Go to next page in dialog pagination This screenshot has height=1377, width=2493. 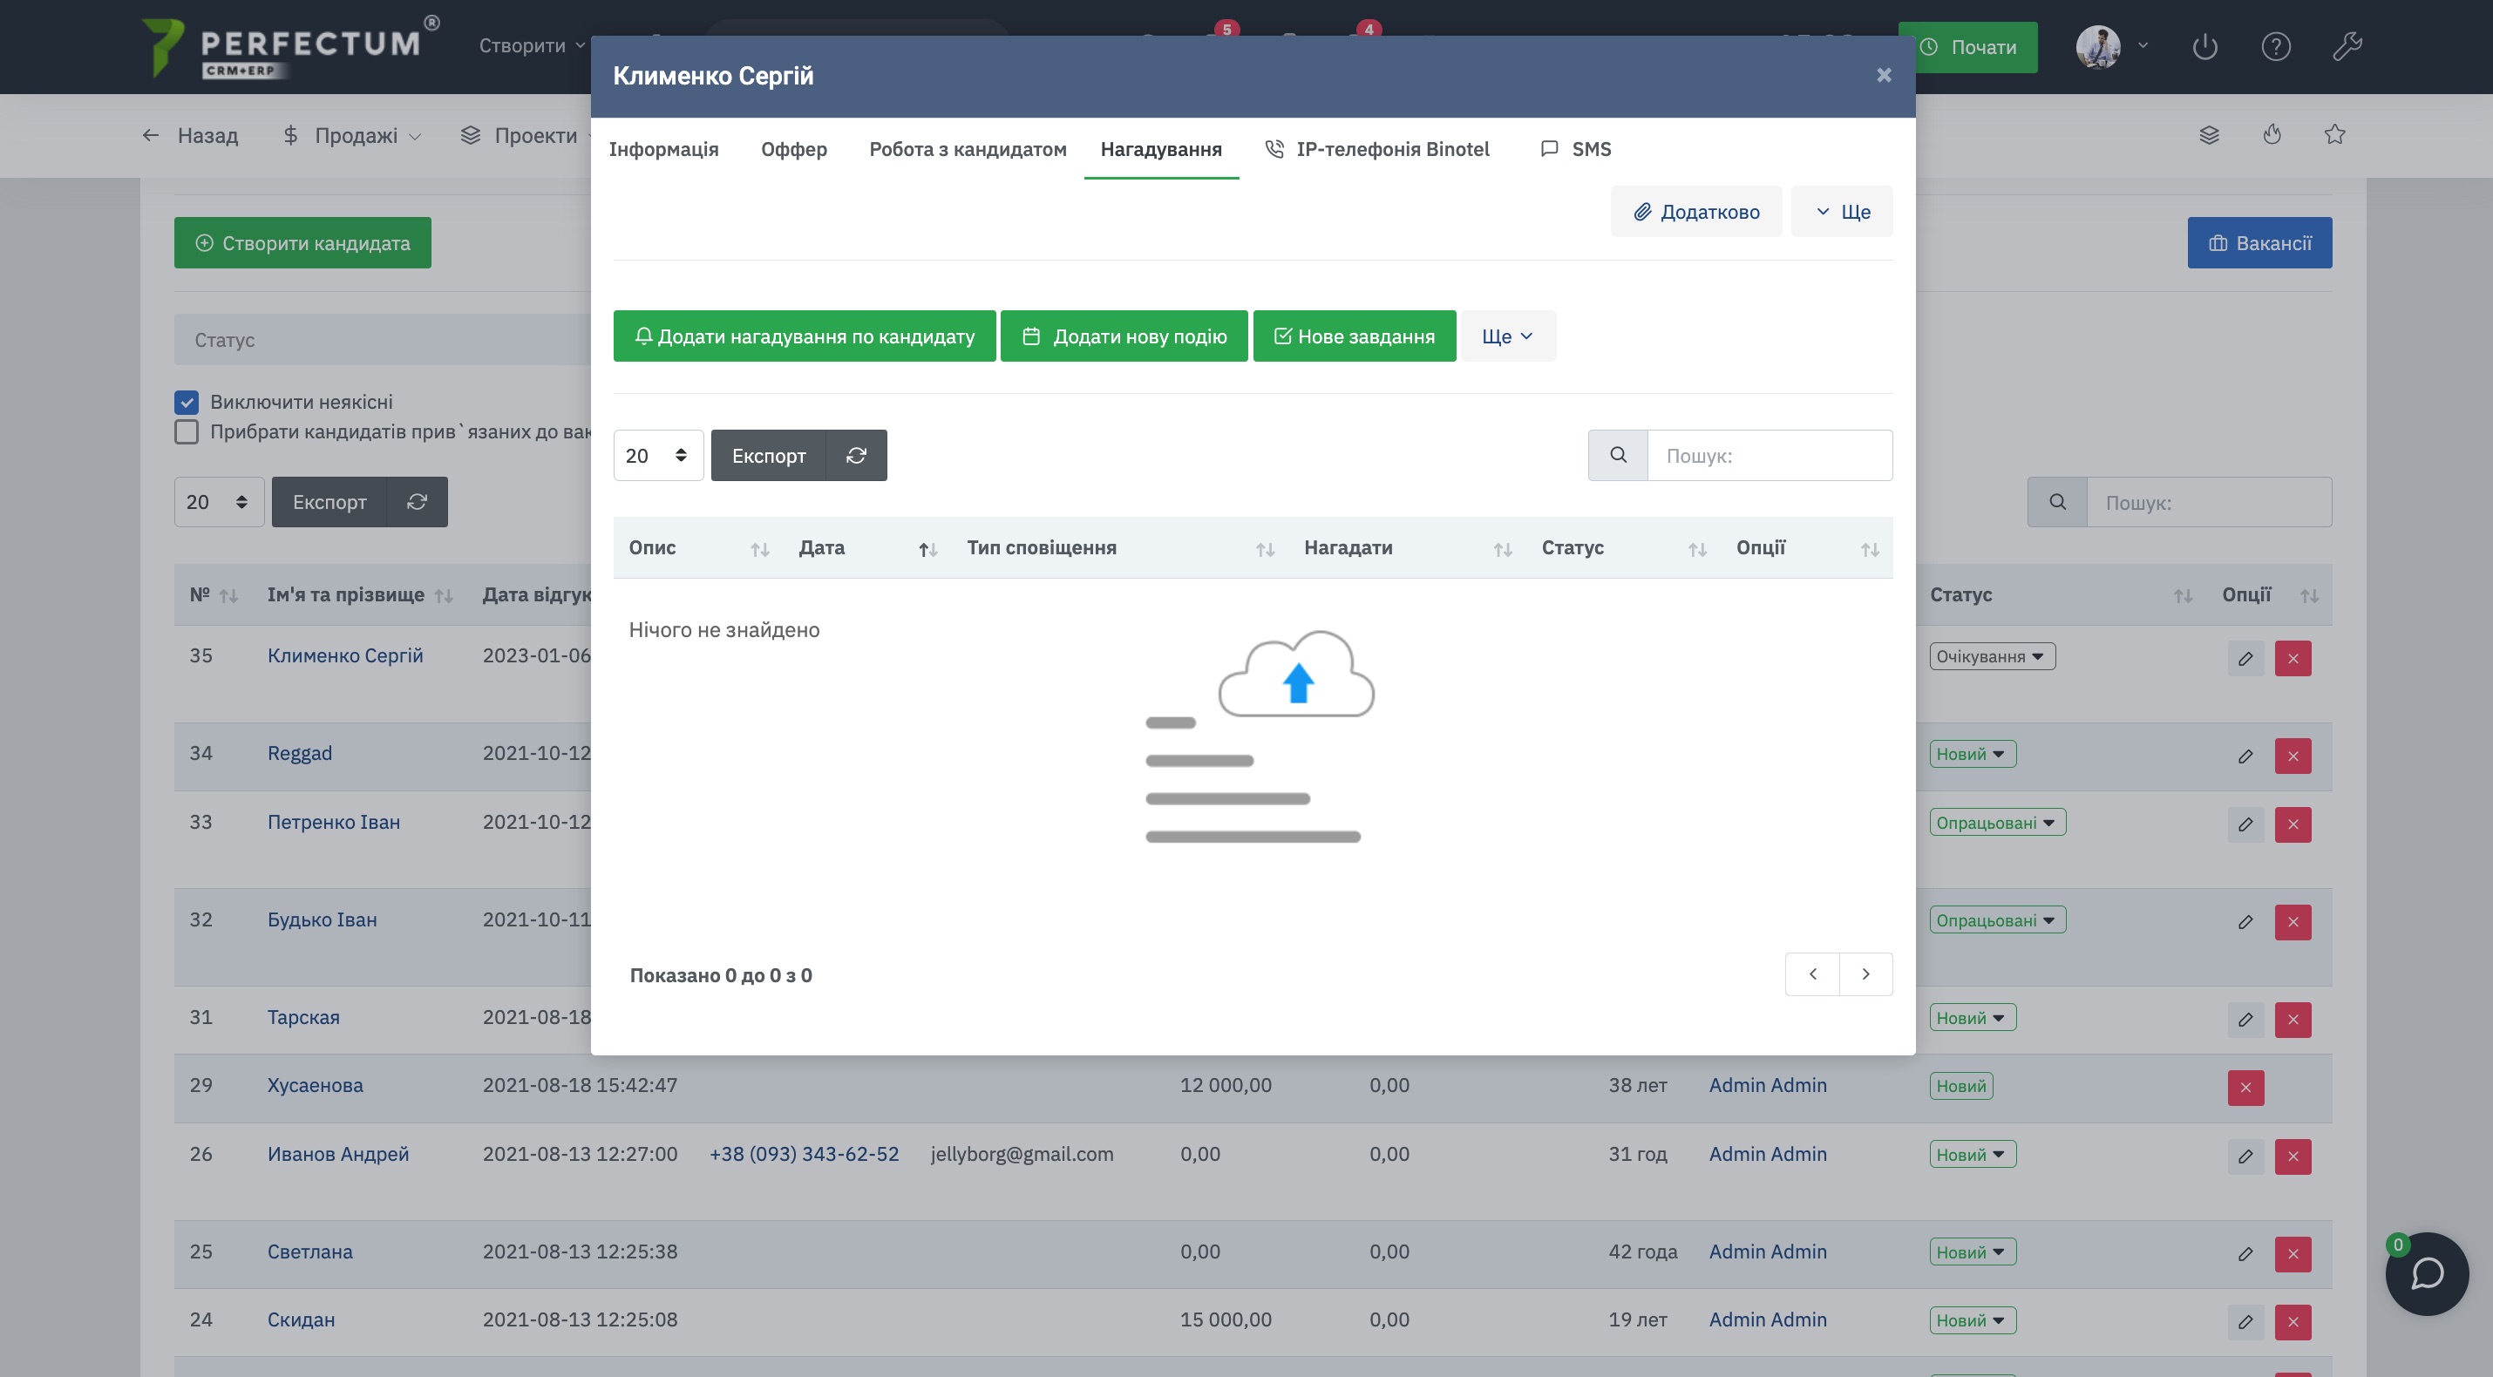(x=1866, y=974)
